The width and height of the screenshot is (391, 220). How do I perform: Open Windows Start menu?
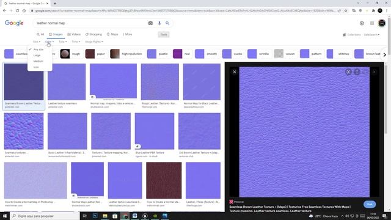pos(5,216)
